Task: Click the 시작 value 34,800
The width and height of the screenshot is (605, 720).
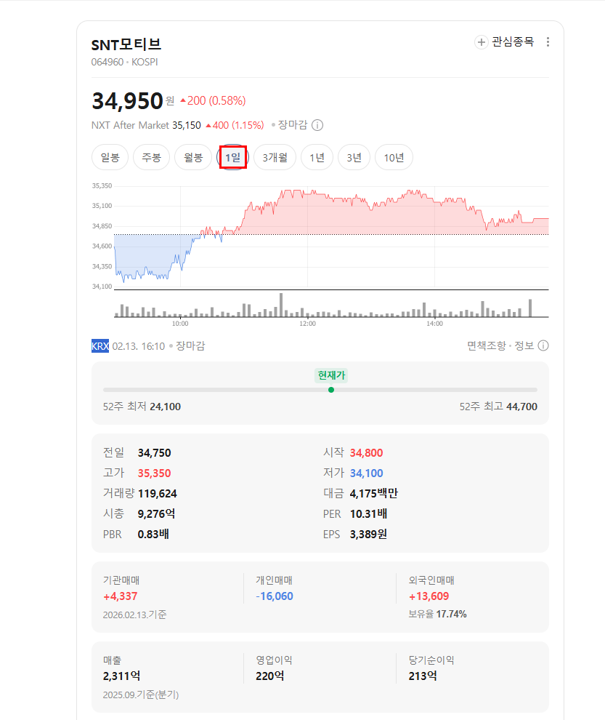Action: (x=366, y=453)
